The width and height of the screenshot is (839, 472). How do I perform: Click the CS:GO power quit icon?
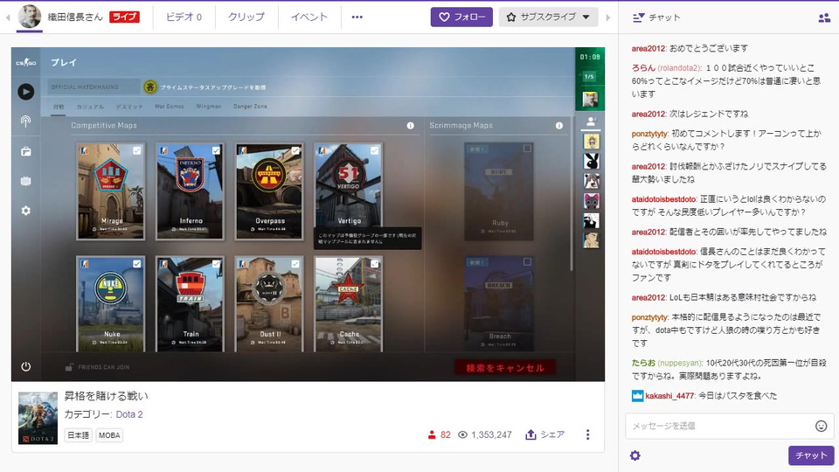[25, 366]
